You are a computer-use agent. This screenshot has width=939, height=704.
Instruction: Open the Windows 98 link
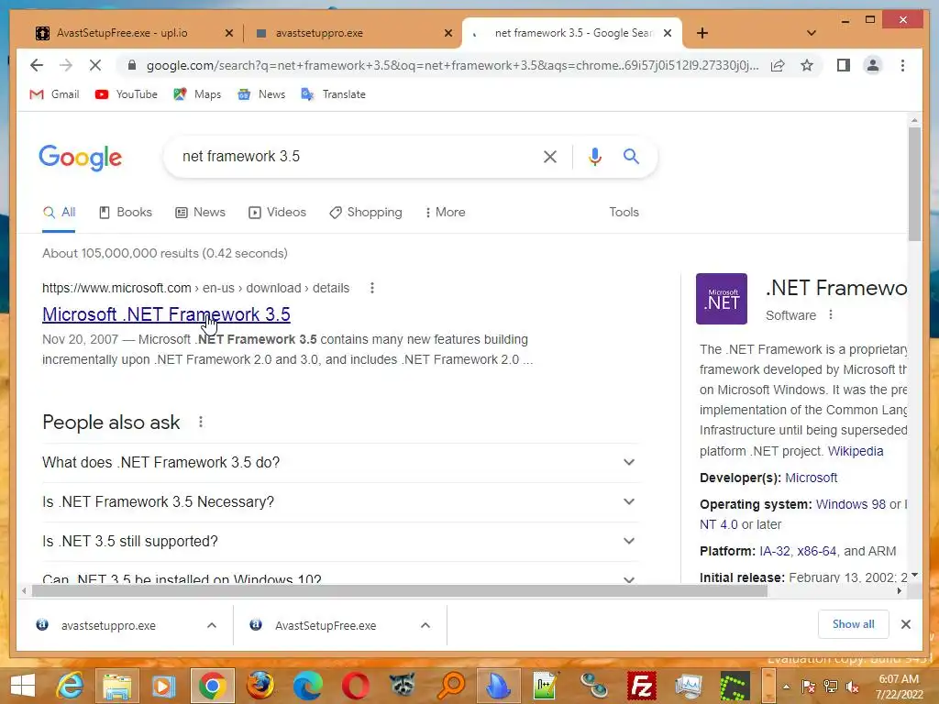(x=850, y=504)
